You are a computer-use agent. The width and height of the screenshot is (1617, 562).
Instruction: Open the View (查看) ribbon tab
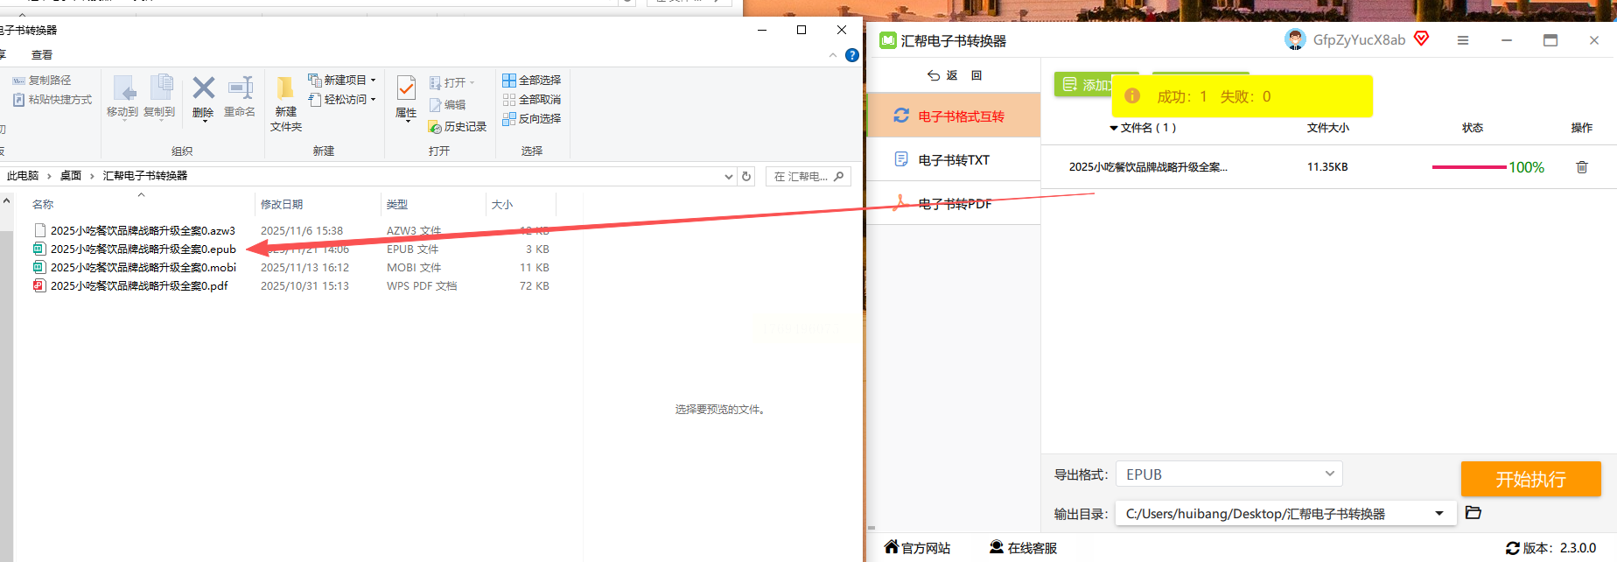tap(42, 55)
